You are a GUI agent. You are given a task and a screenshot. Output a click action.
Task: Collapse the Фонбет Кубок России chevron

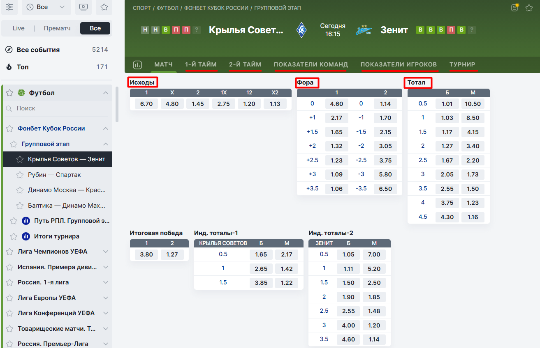[x=106, y=128]
